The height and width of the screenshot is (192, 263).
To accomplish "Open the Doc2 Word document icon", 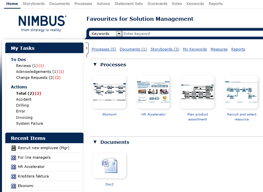I will (110, 166).
